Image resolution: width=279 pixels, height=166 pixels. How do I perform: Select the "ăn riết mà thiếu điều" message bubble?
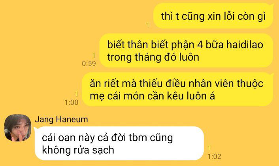[177, 89]
